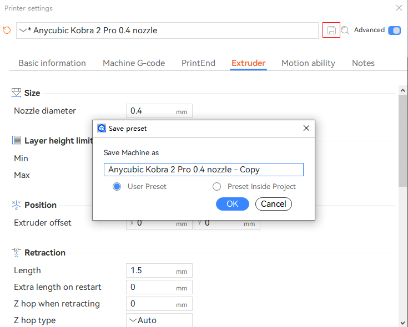The height and width of the screenshot is (327, 408).
Task: Click the 'Save Machine as' label
Action: coord(131,153)
